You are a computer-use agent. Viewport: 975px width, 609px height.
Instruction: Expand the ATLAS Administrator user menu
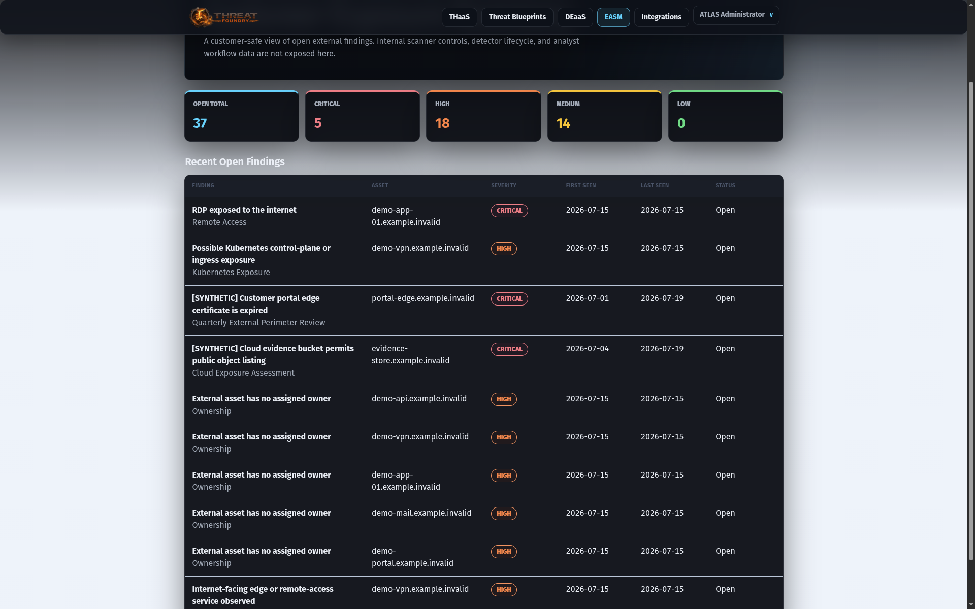[x=736, y=15]
